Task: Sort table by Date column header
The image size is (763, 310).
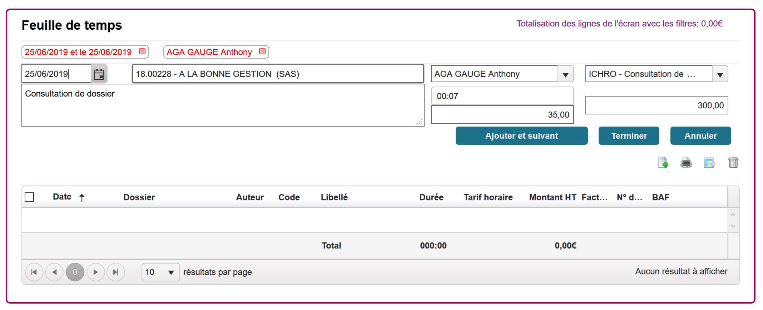Action: tap(62, 197)
